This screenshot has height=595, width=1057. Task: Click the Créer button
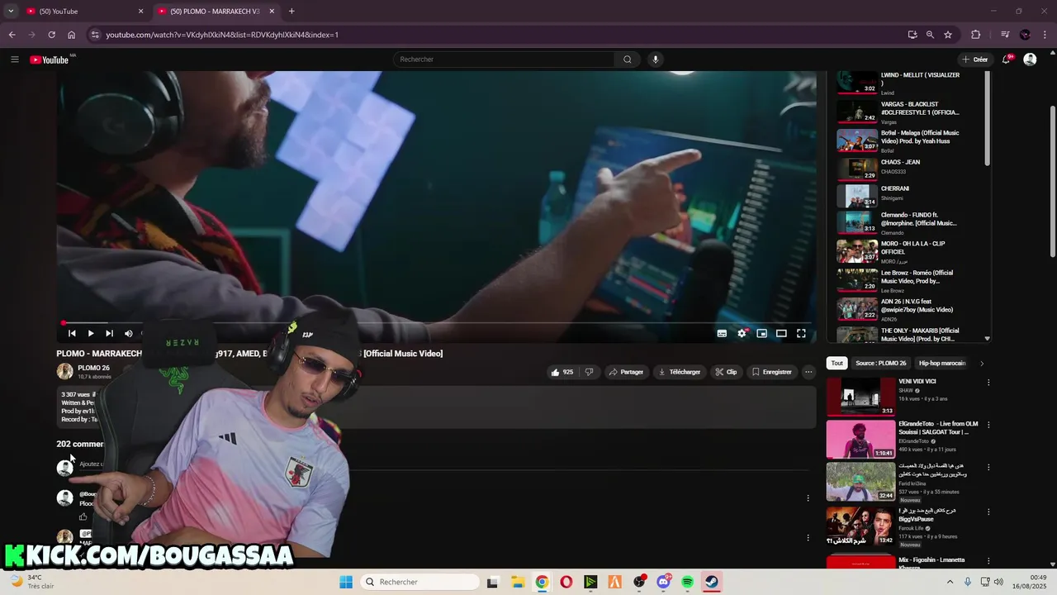coord(974,59)
